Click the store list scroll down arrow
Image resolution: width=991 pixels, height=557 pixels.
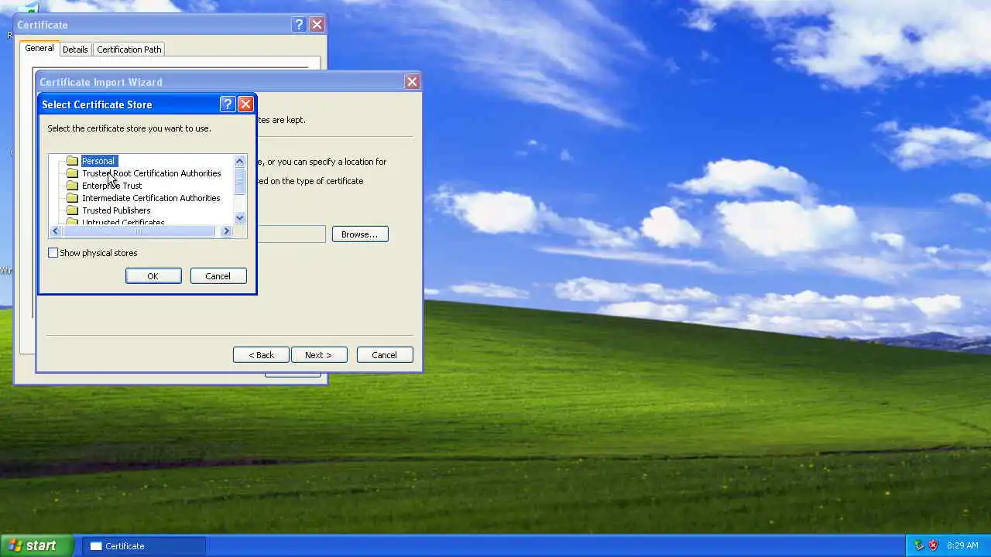(239, 218)
